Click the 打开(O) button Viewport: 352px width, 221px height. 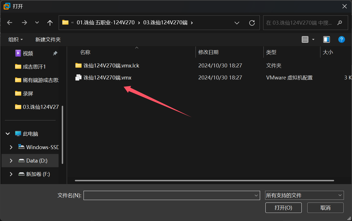pos(283,208)
